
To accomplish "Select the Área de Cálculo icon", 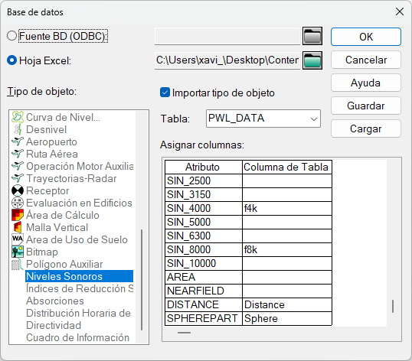I will click(18, 215).
